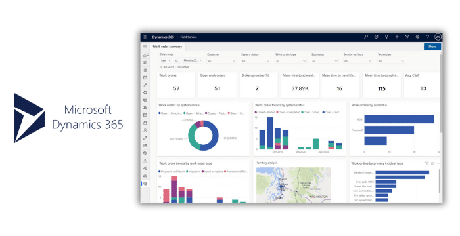Click the Inspection legend item
The image size is (460, 236).
tap(193, 172)
